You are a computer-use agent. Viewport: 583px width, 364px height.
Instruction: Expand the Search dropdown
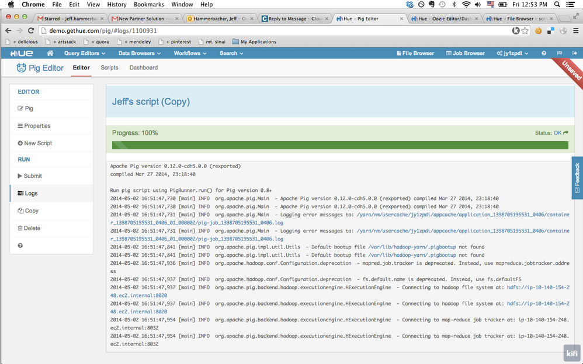[x=231, y=53]
